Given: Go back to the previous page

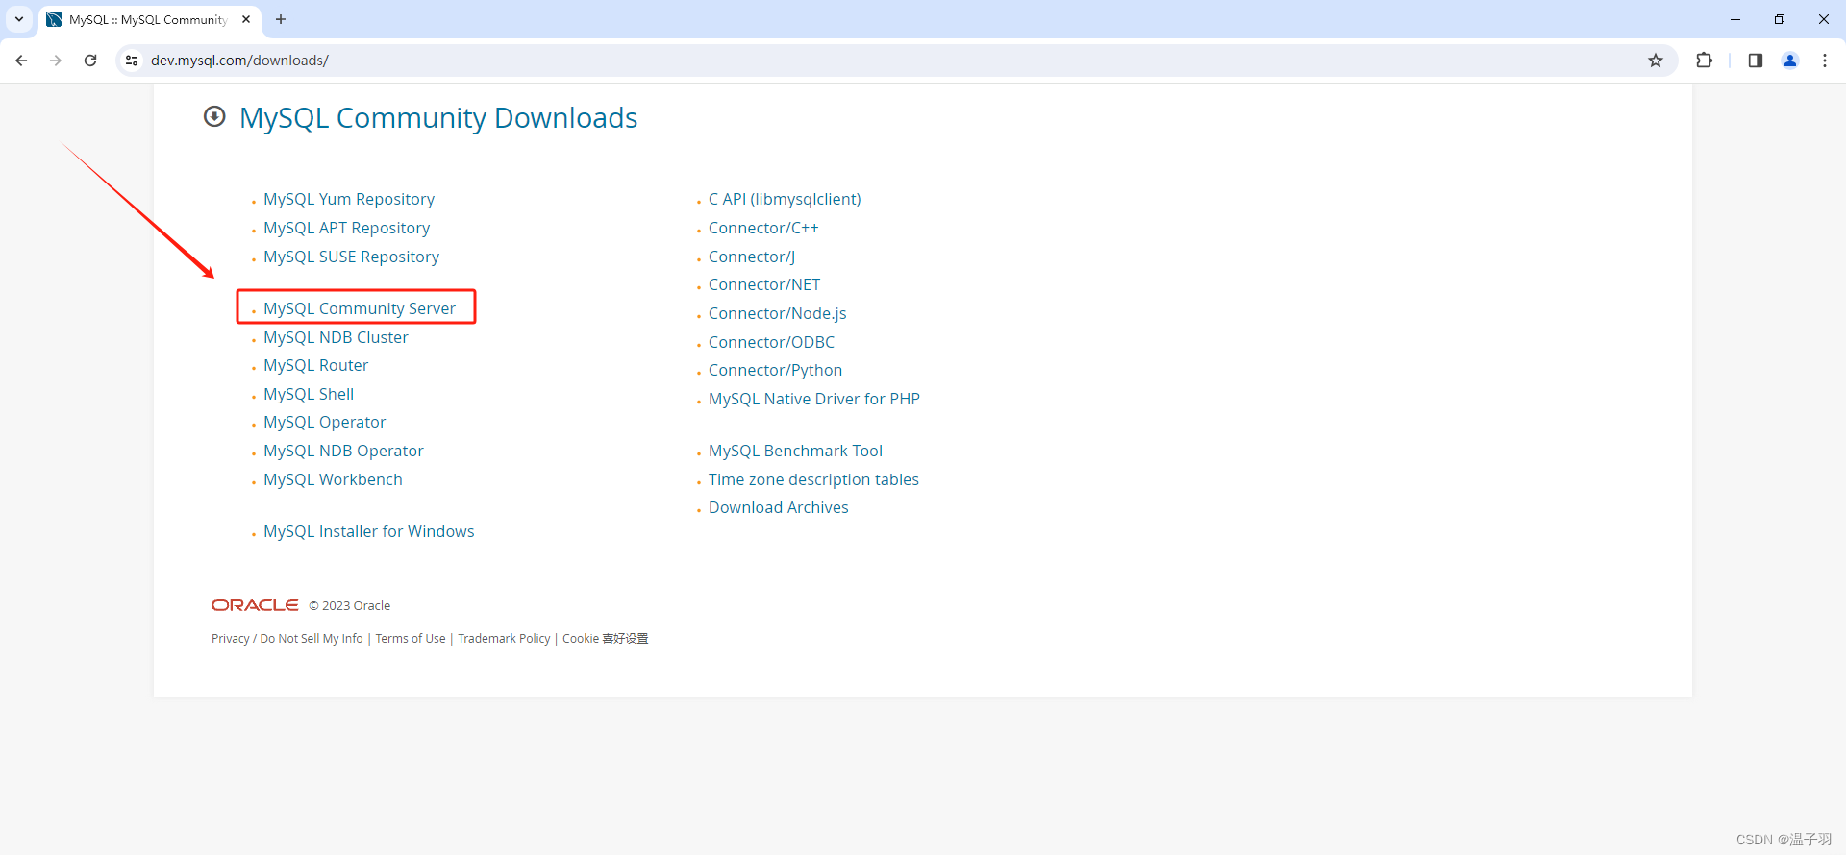Looking at the screenshot, I should click(21, 61).
